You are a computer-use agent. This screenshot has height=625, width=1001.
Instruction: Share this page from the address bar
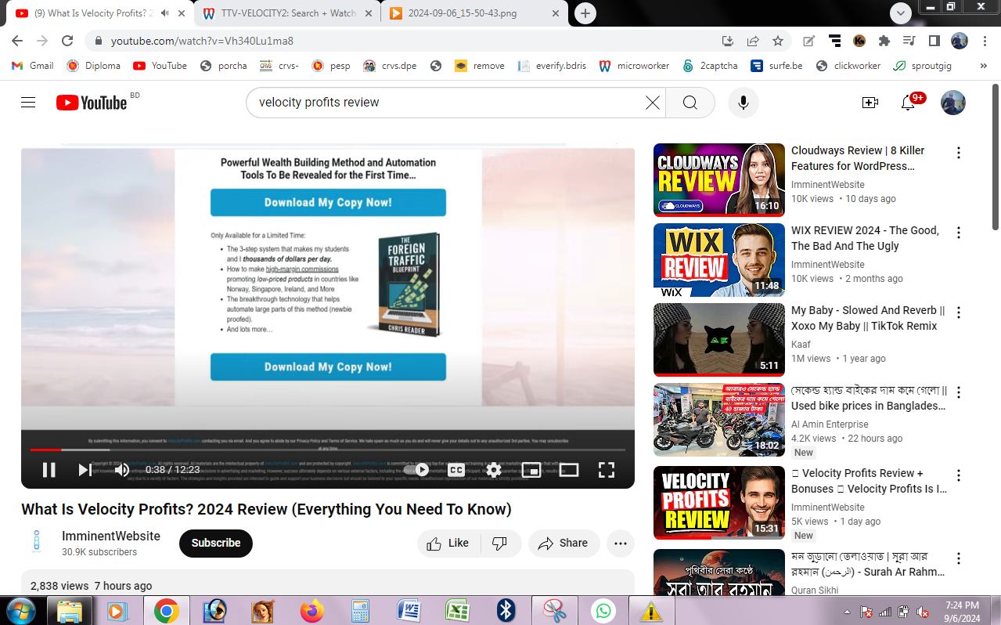[753, 41]
